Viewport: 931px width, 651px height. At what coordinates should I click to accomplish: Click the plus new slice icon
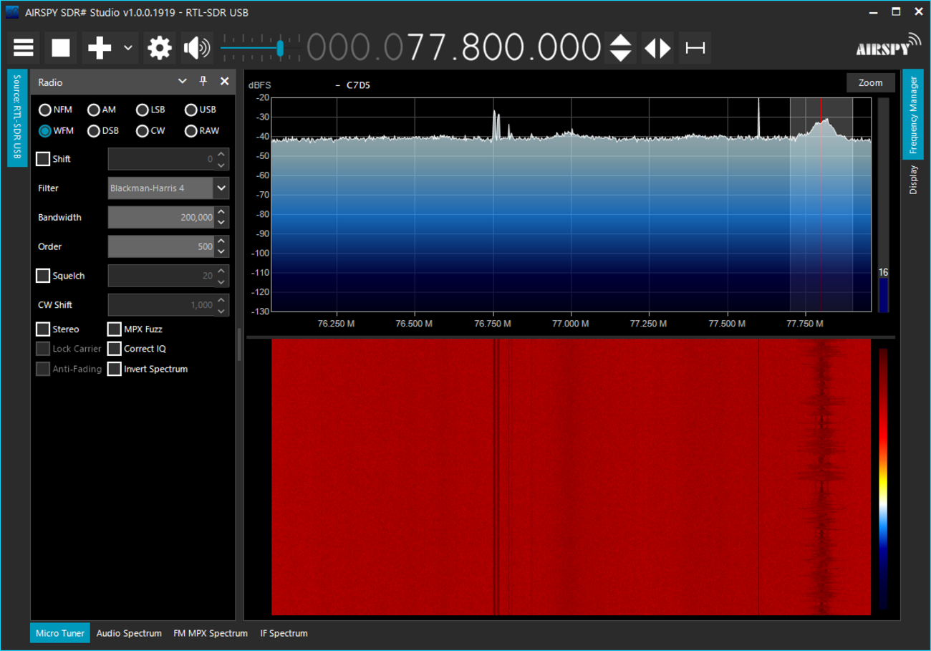[100, 48]
